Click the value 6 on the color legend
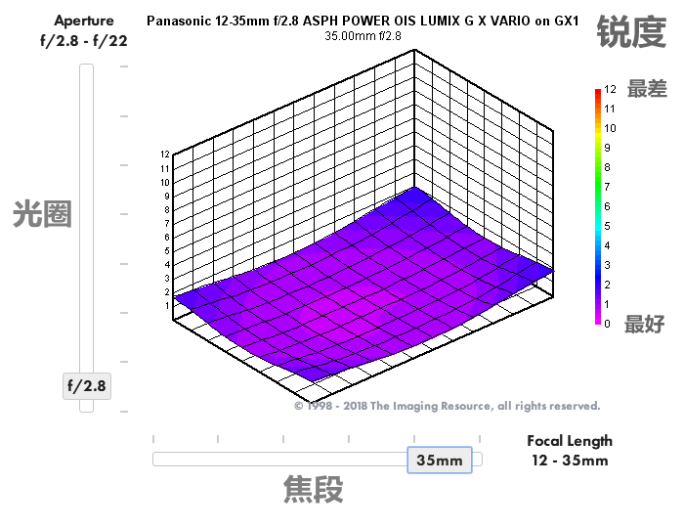 click(x=607, y=206)
